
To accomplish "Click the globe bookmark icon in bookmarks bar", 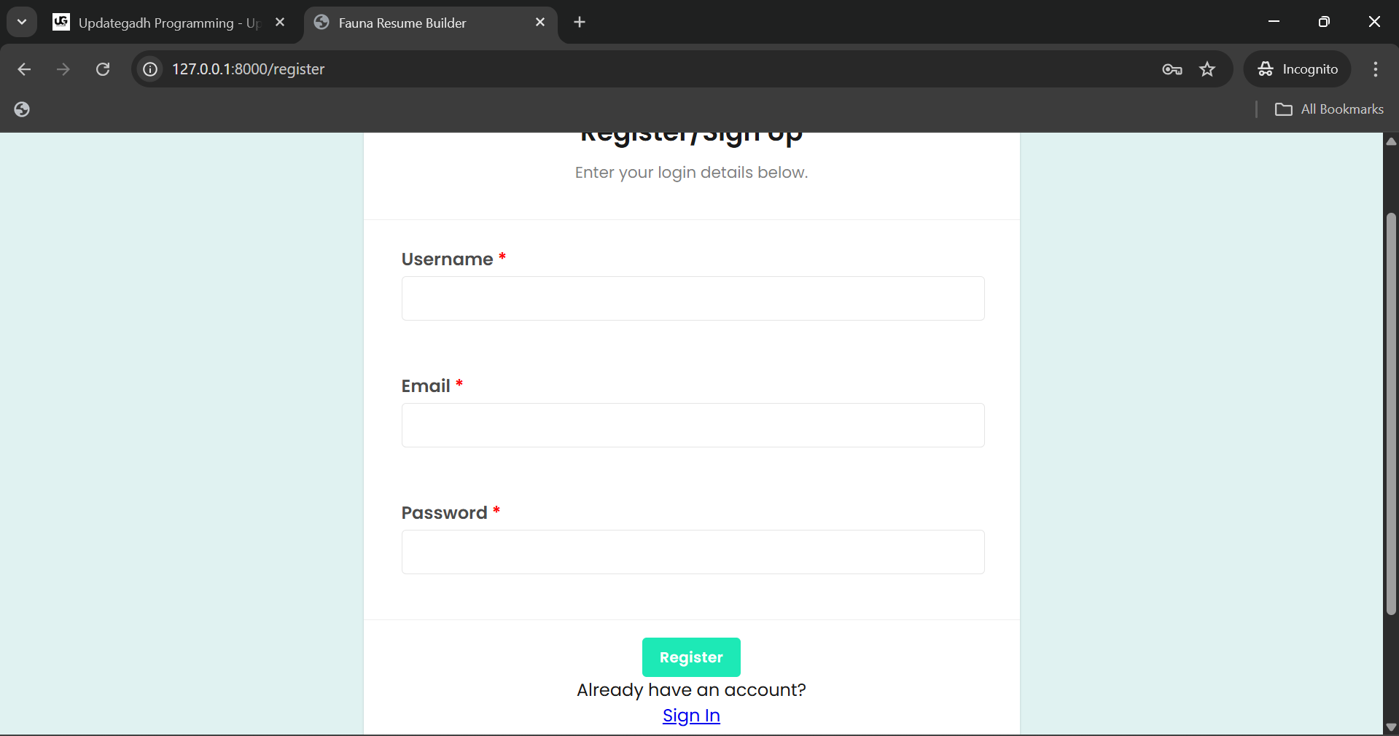I will pyautogui.click(x=22, y=109).
